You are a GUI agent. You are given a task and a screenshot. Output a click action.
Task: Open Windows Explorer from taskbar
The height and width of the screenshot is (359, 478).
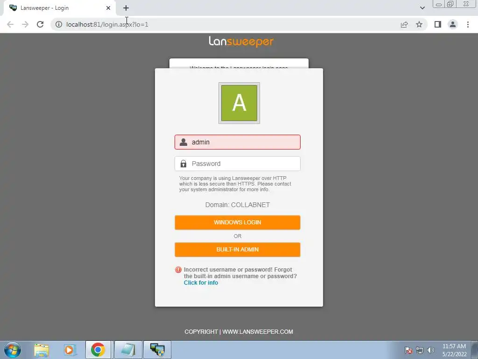(x=42, y=350)
